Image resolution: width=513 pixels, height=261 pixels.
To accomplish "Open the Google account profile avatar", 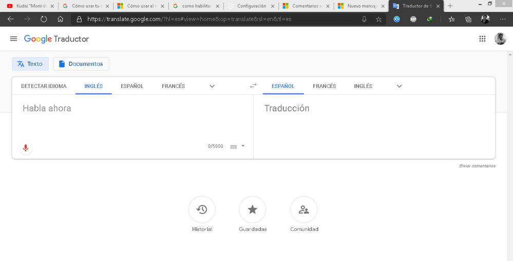I will 500,39.
